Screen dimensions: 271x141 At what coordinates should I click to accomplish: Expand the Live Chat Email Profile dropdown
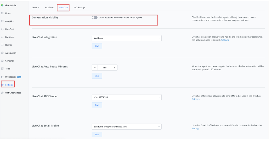pyautogui.click(x=127, y=126)
